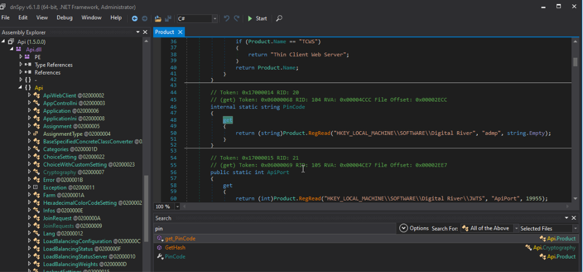The height and width of the screenshot is (272, 583).
Task: Undo using the toolbar undo arrow
Action: tap(226, 18)
